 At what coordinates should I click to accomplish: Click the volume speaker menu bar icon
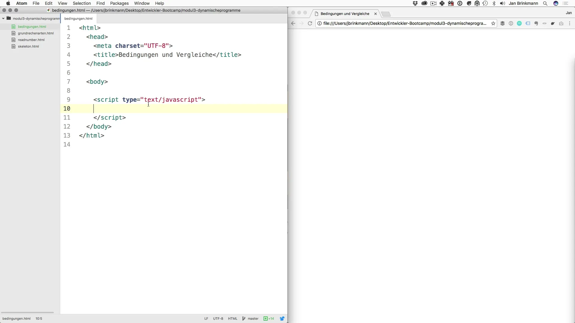click(503, 3)
